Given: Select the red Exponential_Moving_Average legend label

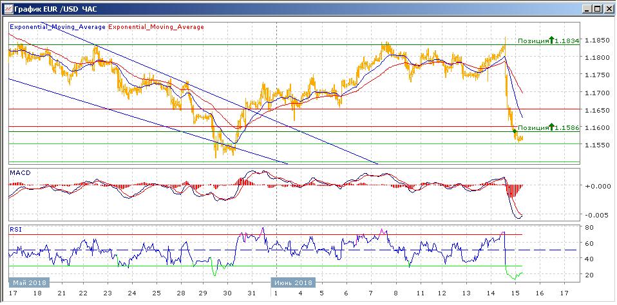Looking at the screenshot, I should 156,27.
